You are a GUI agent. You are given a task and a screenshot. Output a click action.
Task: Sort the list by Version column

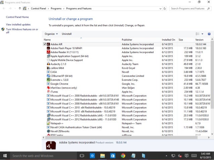coord(199,40)
